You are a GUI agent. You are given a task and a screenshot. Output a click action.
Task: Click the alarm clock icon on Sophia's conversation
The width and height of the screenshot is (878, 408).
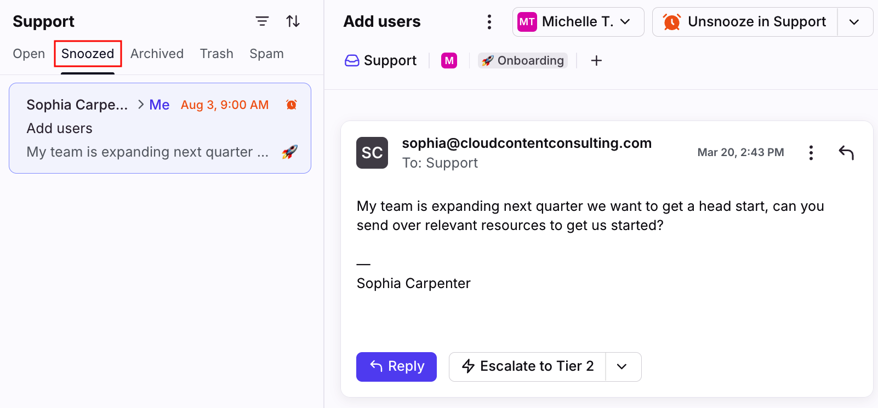click(292, 105)
